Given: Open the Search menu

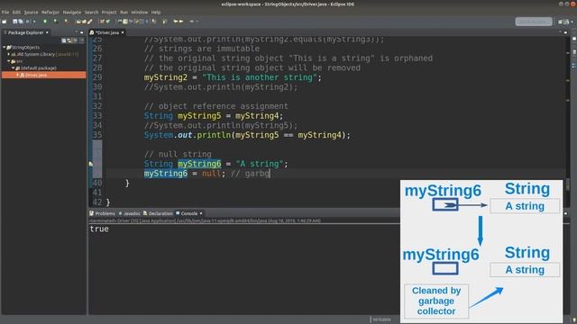Looking at the screenshot, I should coord(91,12).
